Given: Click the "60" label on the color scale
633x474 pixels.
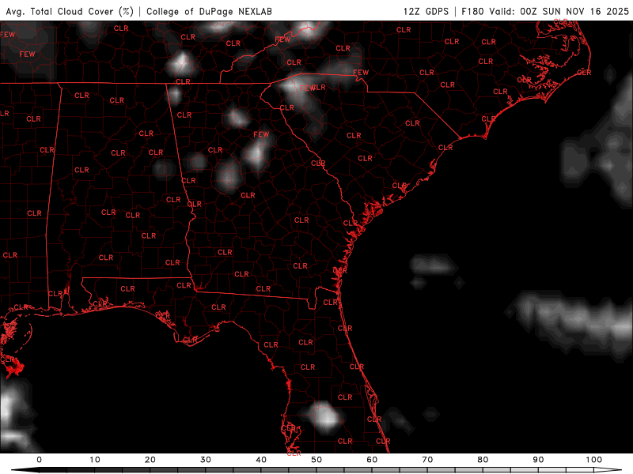Looking at the screenshot, I should point(372,460).
